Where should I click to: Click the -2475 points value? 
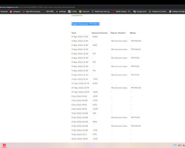coord(95,109)
